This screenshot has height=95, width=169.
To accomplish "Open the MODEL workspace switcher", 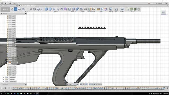I will (x=5, y=9).
